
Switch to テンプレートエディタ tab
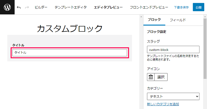coord(71,7)
